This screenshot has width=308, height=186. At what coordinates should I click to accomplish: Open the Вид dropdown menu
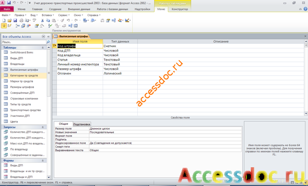point(34,15)
